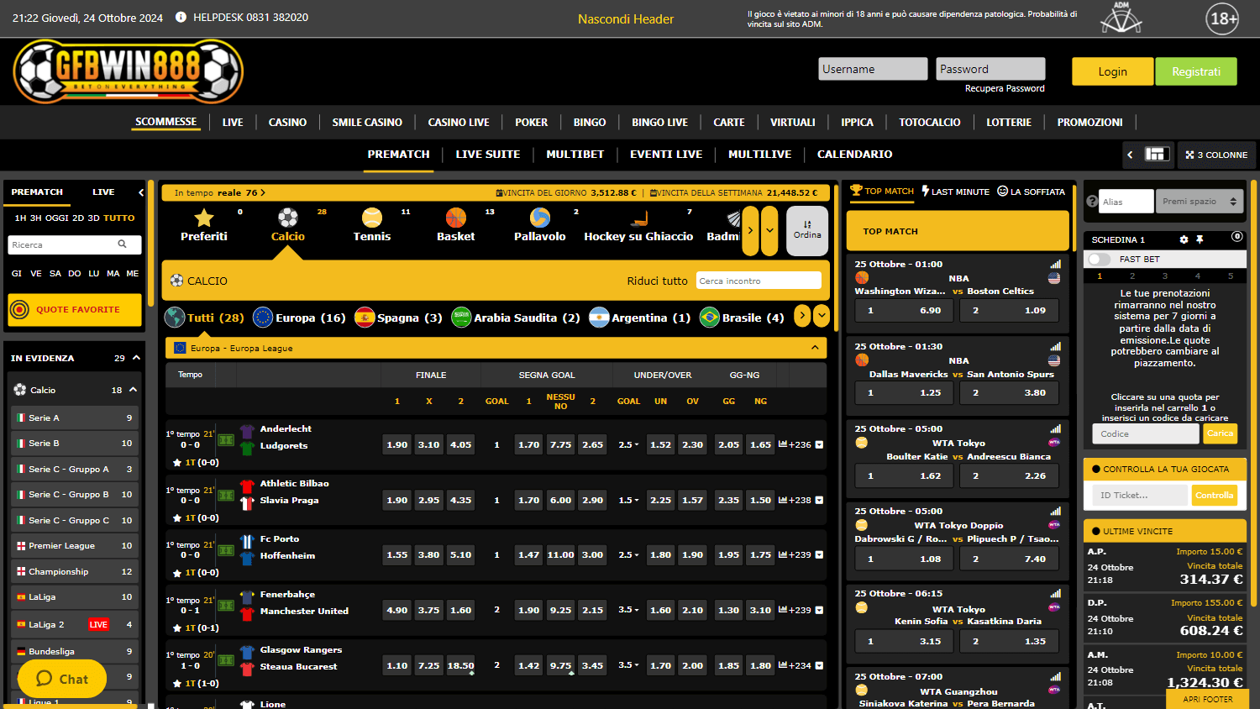Click the Preferiti star icon
The height and width of the screenshot is (709, 1260).
pos(204,218)
